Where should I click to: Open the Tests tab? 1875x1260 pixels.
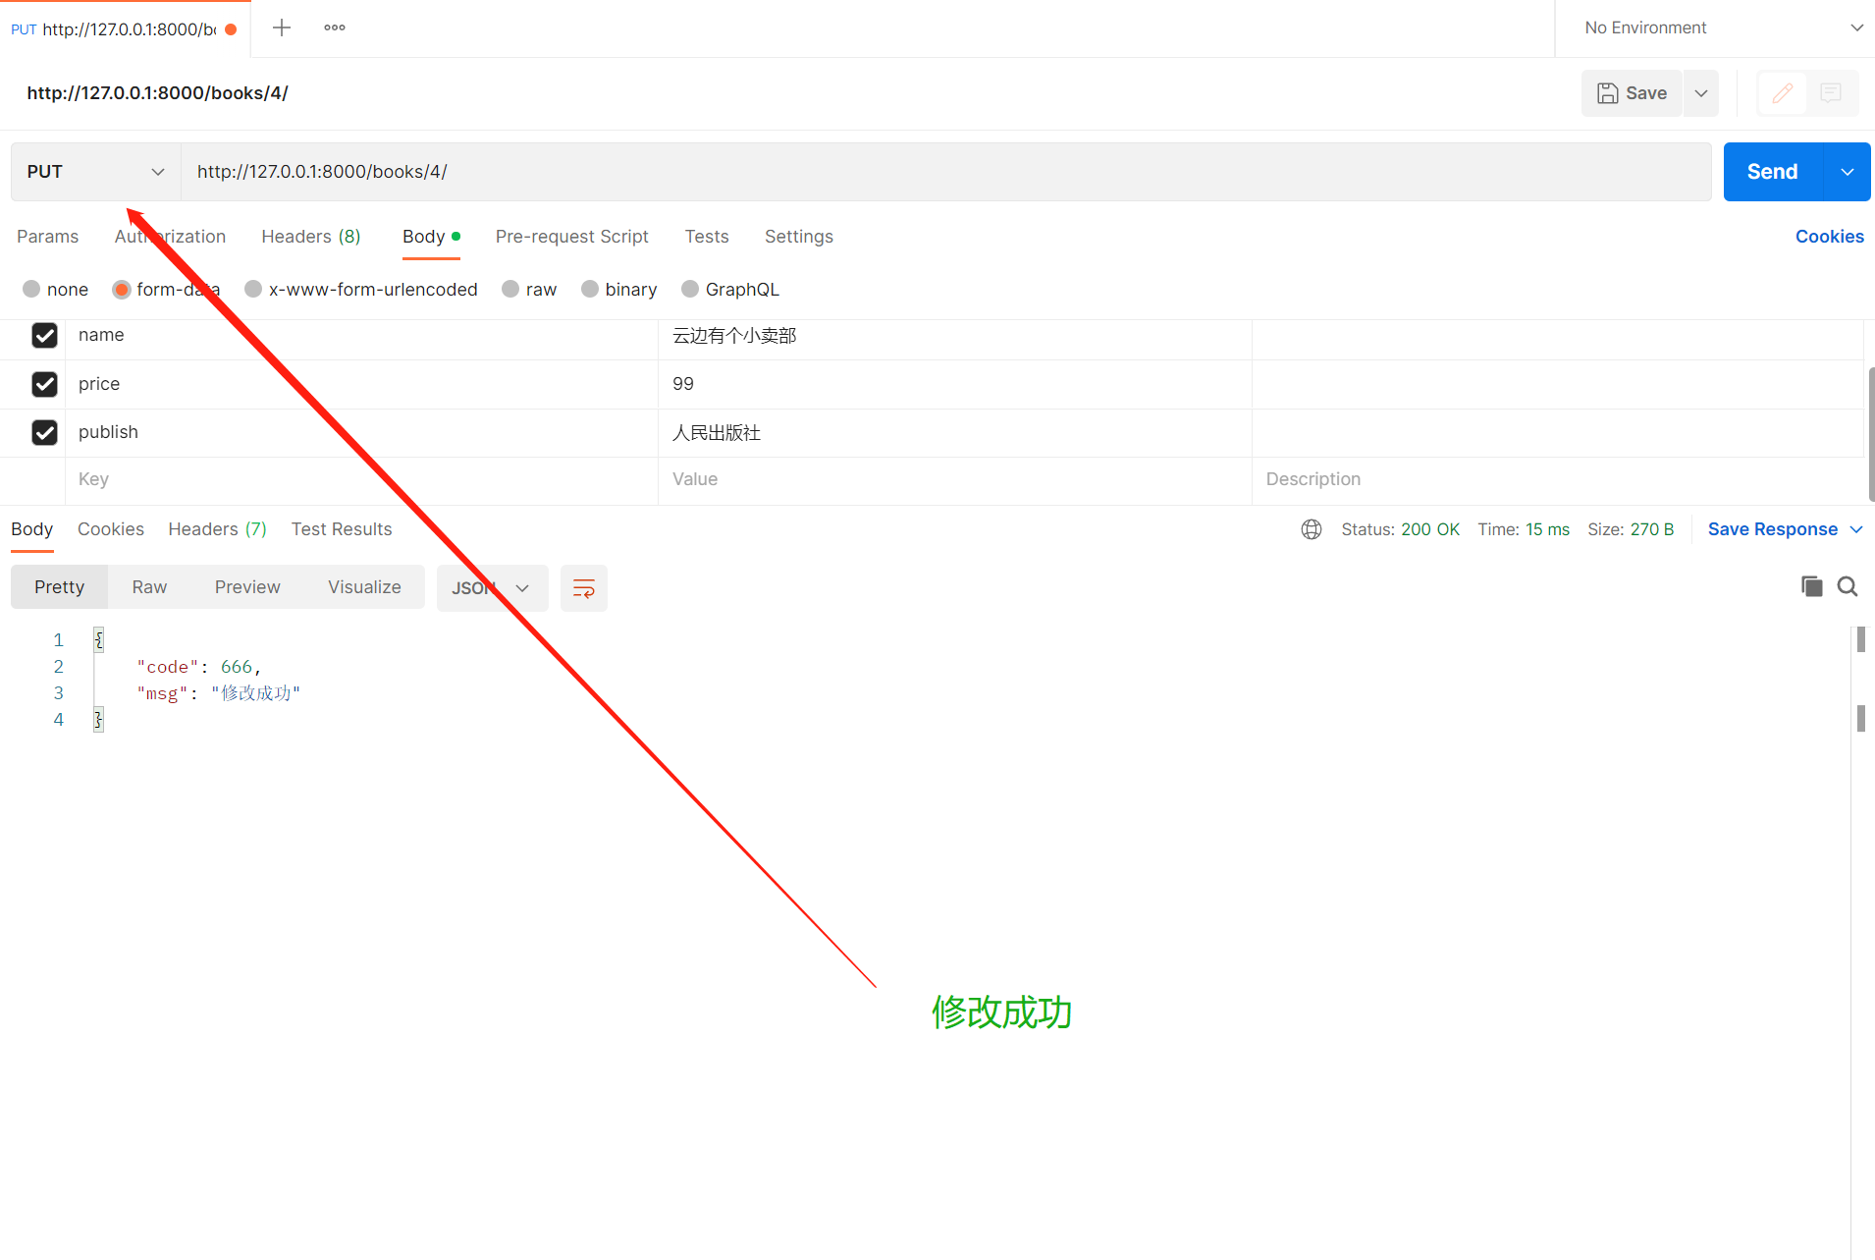[x=707, y=237]
